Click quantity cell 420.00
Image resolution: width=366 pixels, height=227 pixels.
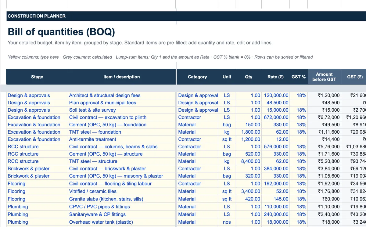click(249, 199)
